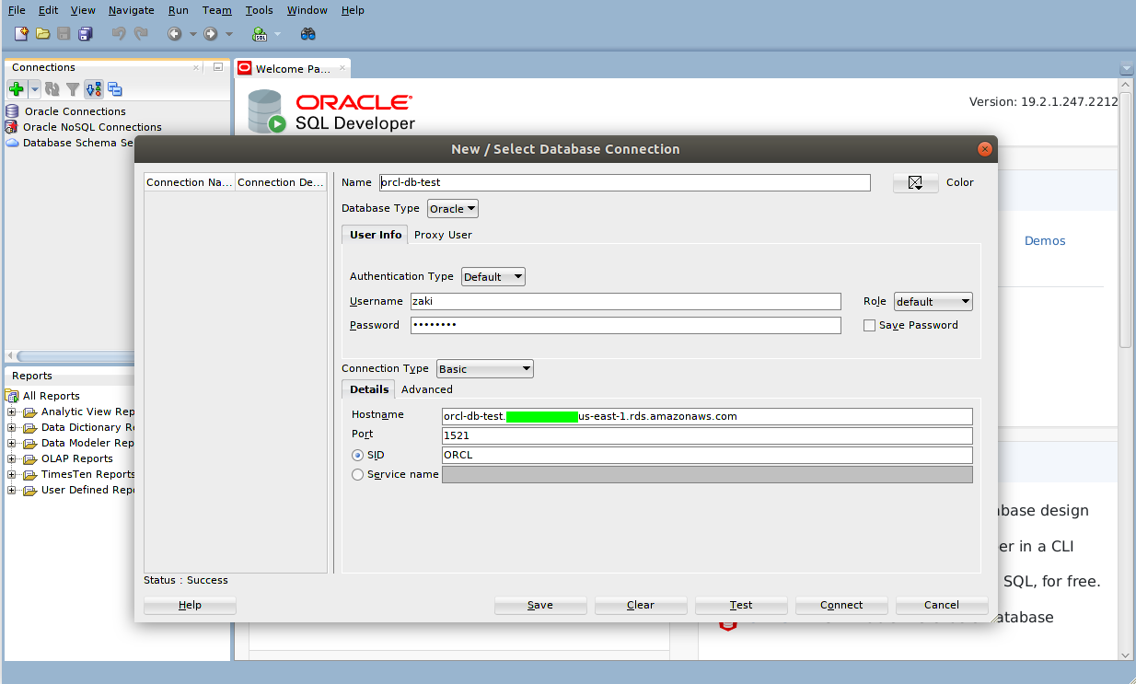Click Refresh icon in Connections panel
Viewport: 1136px width, 684px height.
point(52,89)
